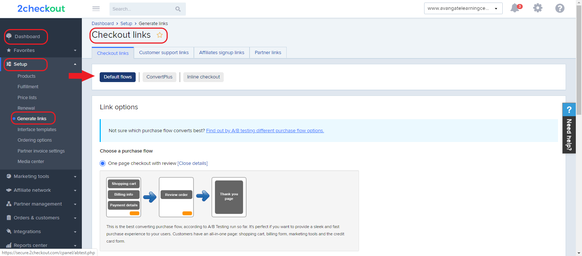Toggle the hamburger menu icon
The width and height of the screenshot is (582, 256).
click(96, 9)
